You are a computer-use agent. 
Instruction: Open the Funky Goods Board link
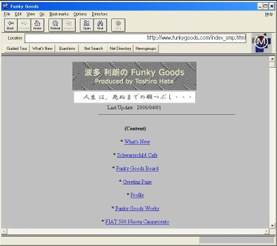(137, 169)
